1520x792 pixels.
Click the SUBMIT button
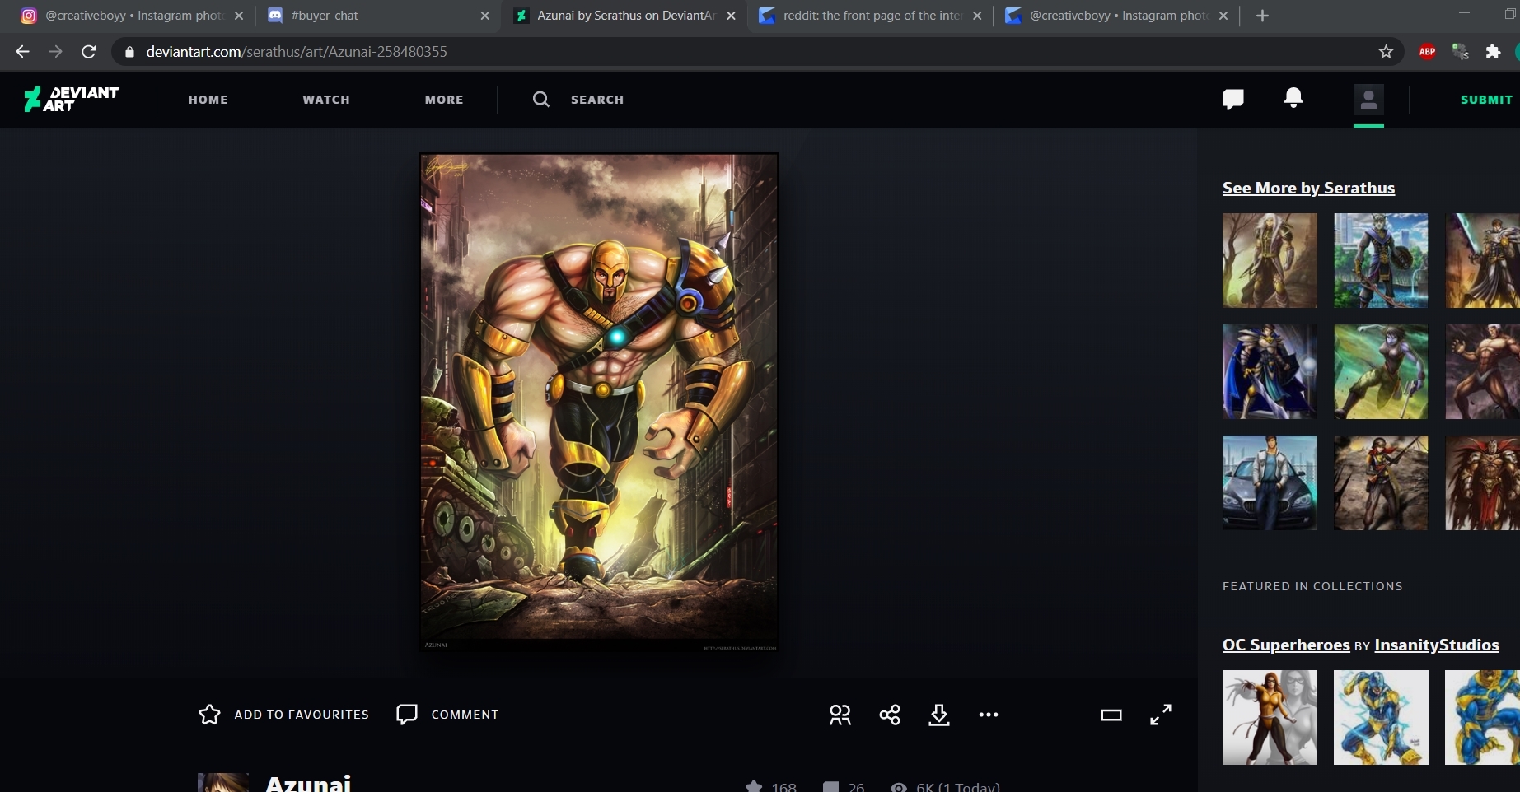point(1486,100)
